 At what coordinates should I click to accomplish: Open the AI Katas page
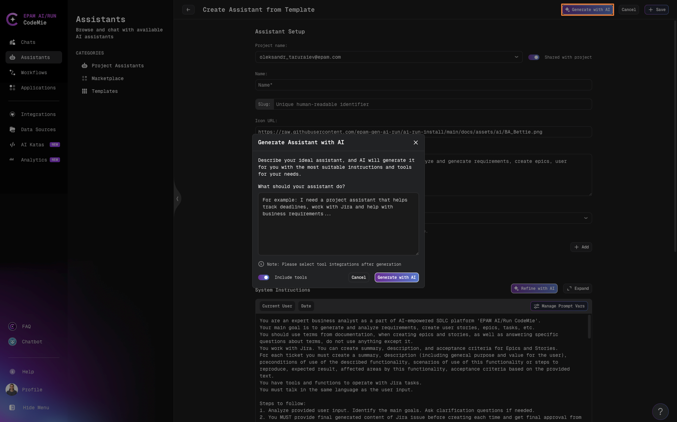[32, 145]
